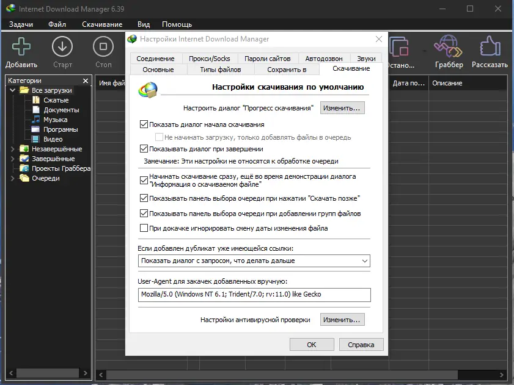
Task: Click the IDM icon in settings title bar
Action: pos(132,39)
